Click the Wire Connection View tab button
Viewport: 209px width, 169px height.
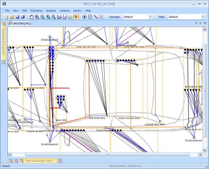pos(39,161)
